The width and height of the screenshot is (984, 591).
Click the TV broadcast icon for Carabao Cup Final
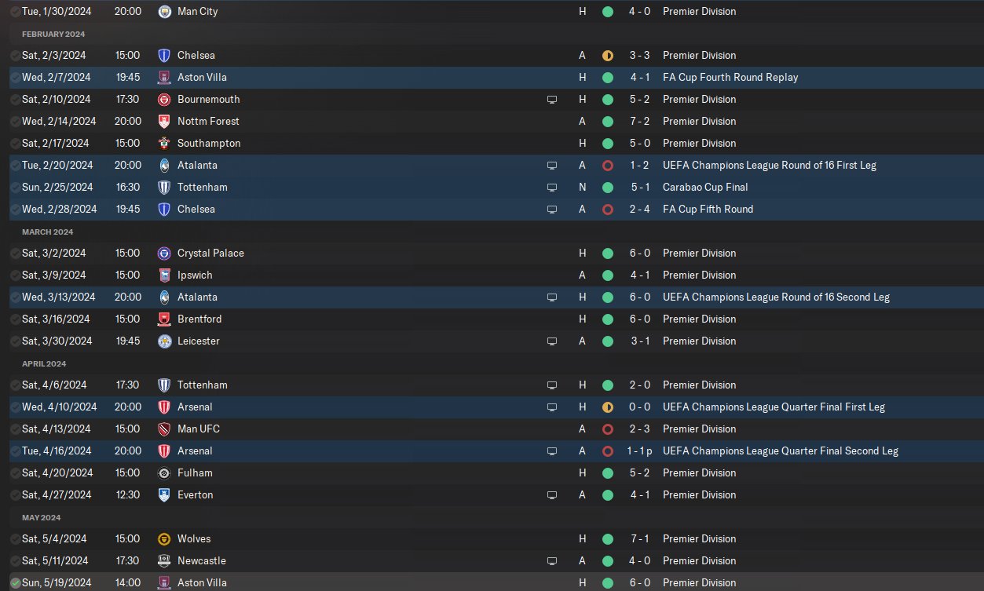[x=552, y=188]
